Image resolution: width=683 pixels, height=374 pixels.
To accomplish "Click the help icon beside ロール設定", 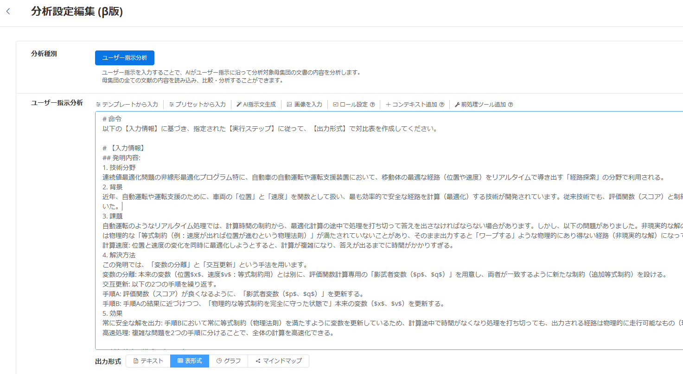I will coord(372,105).
